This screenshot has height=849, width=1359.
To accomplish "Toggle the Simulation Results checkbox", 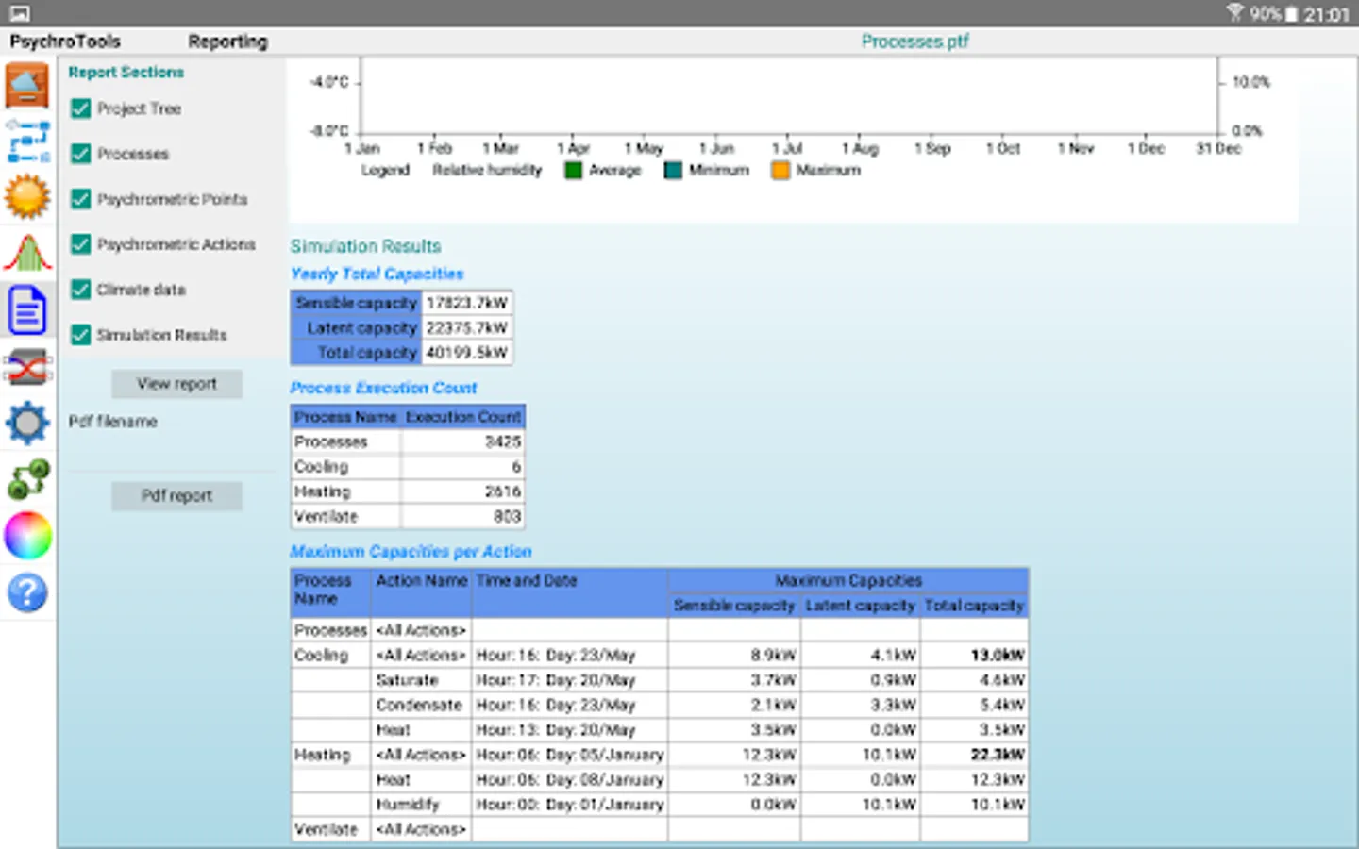I will (x=81, y=335).
